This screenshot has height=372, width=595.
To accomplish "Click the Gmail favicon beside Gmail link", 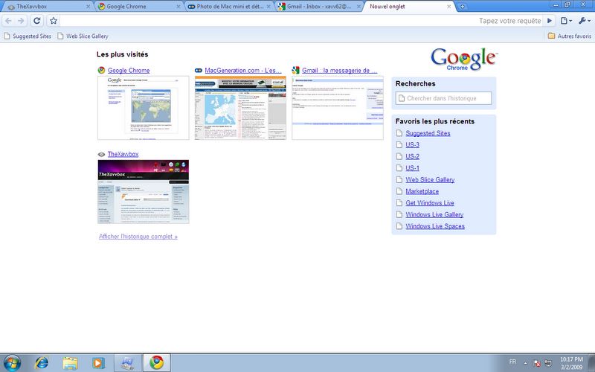I will click(295, 70).
